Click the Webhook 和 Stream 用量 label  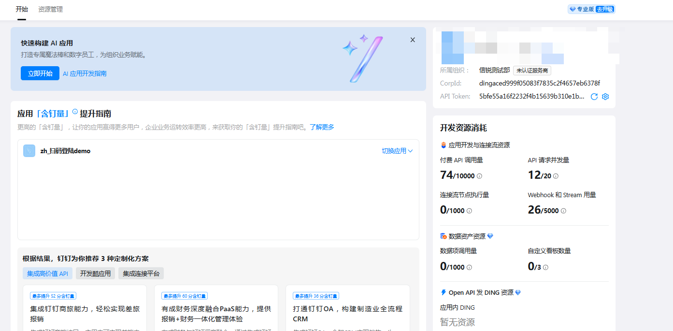562,195
